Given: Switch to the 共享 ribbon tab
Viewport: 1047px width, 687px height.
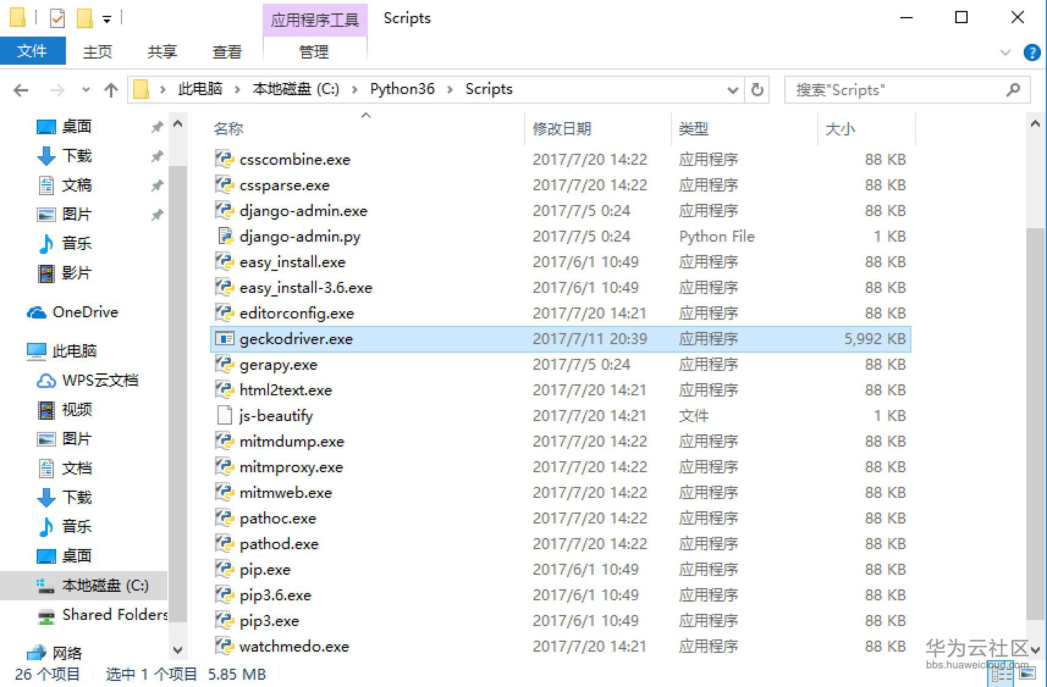Looking at the screenshot, I should coord(162,52).
